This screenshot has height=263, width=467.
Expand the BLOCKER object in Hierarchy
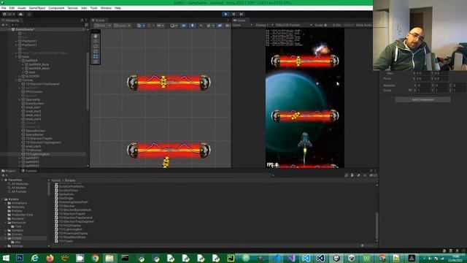point(20,76)
